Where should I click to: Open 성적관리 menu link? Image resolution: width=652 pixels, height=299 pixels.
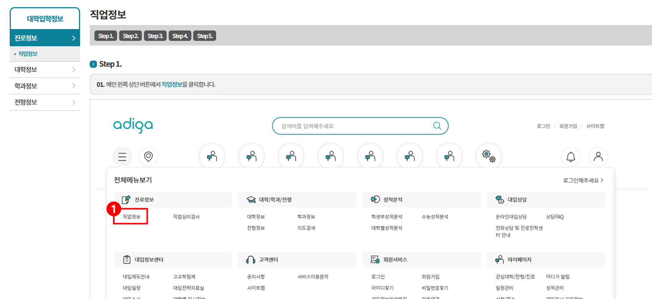(x=555, y=288)
